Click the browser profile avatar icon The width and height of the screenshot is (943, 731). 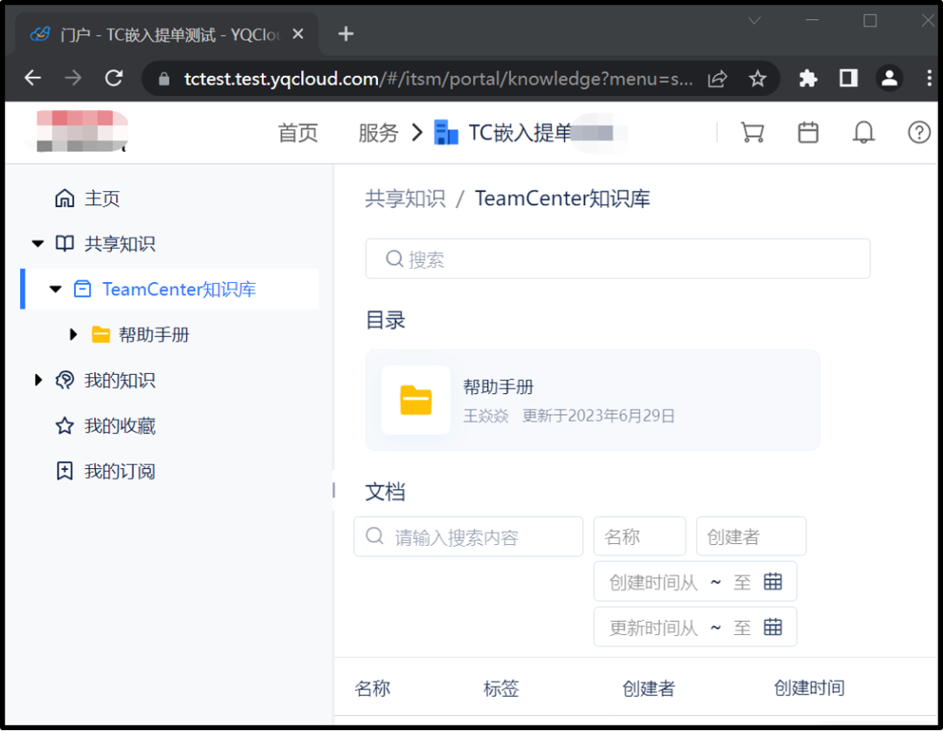point(889,79)
